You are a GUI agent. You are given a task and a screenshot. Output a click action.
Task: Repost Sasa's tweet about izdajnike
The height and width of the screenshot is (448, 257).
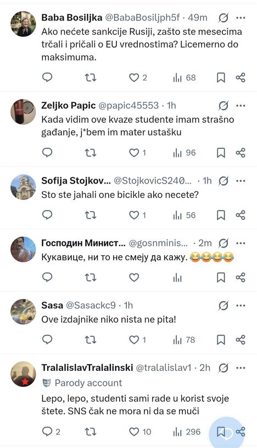(x=91, y=339)
